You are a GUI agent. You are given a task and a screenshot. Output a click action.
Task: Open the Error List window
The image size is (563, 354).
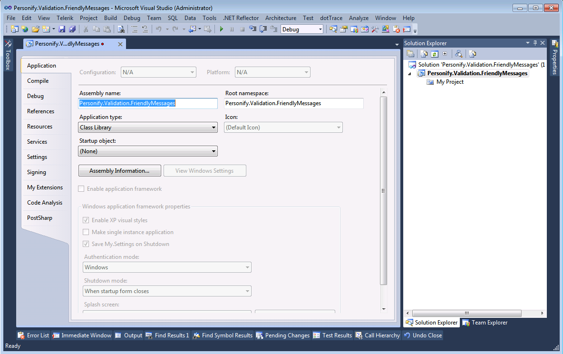(33, 335)
